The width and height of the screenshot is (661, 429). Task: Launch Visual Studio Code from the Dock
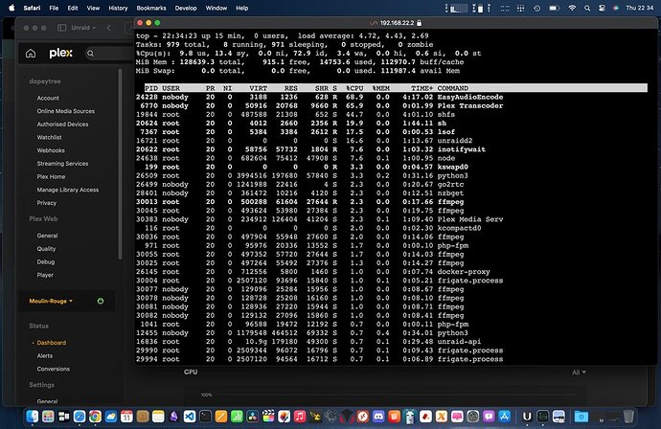tap(190, 417)
